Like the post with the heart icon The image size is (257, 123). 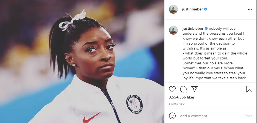pyautogui.click(x=172, y=89)
